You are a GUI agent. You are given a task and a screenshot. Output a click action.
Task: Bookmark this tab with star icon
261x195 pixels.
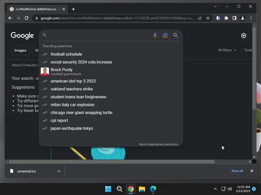(208, 18)
